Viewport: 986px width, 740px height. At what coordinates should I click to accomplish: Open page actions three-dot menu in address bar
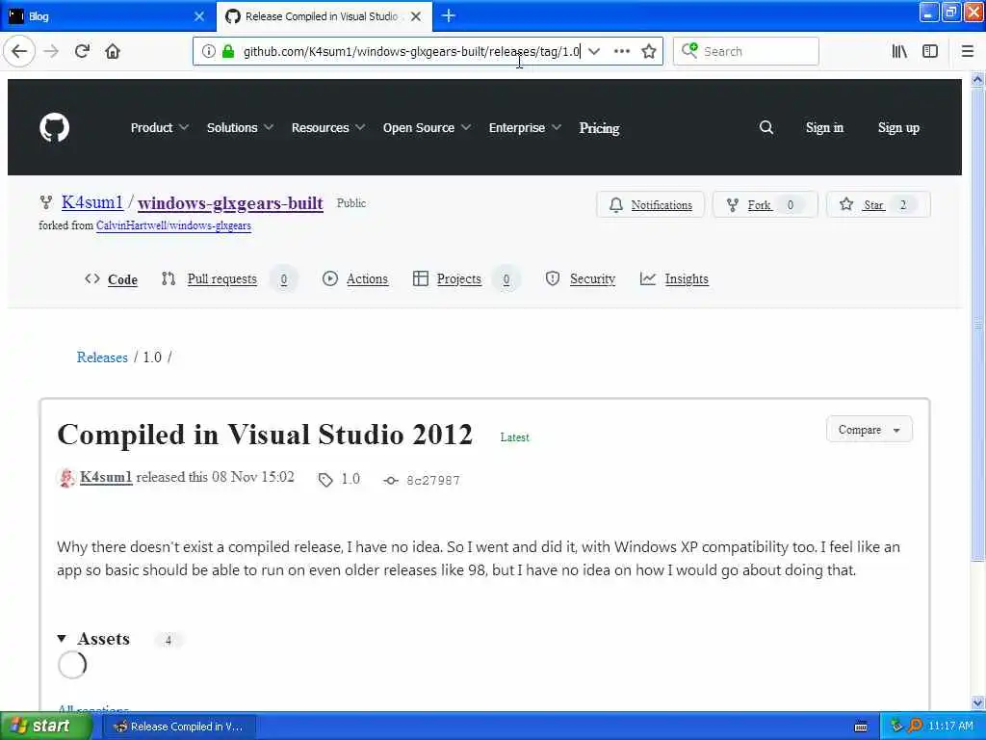(621, 51)
